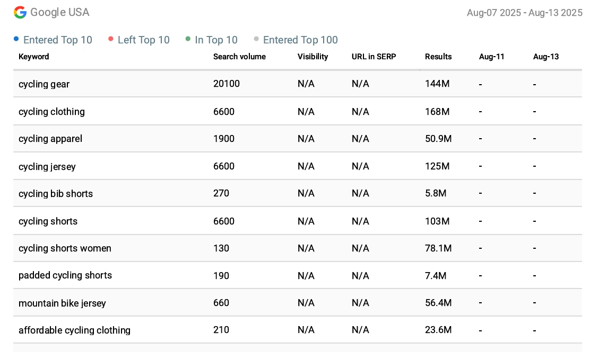Click the blue Entered Top 10 dot
The width and height of the screenshot is (590, 352).
pos(16,39)
